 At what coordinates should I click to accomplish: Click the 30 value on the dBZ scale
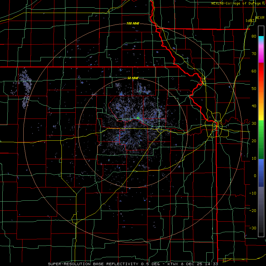254,124
